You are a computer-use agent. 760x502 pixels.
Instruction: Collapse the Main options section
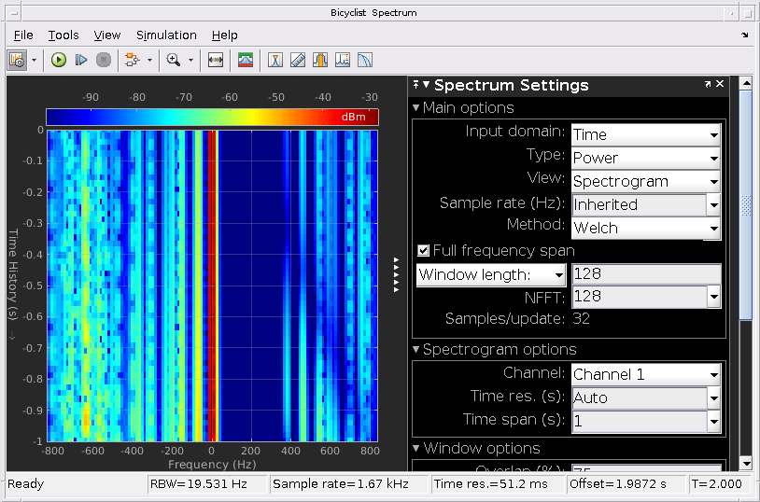click(x=416, y=108)
